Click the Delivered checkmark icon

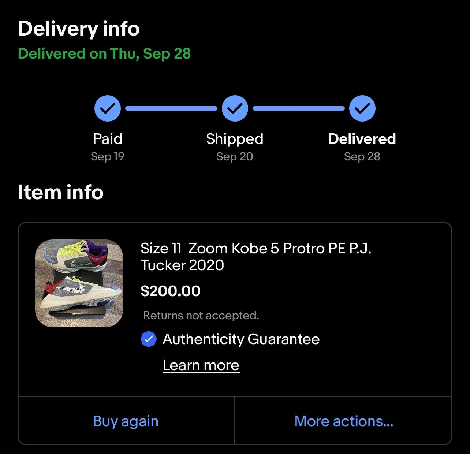[362, 108]
